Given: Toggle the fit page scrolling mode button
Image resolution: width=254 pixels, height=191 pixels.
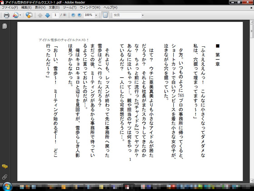Looking at the screenshot, I should 105,15.
